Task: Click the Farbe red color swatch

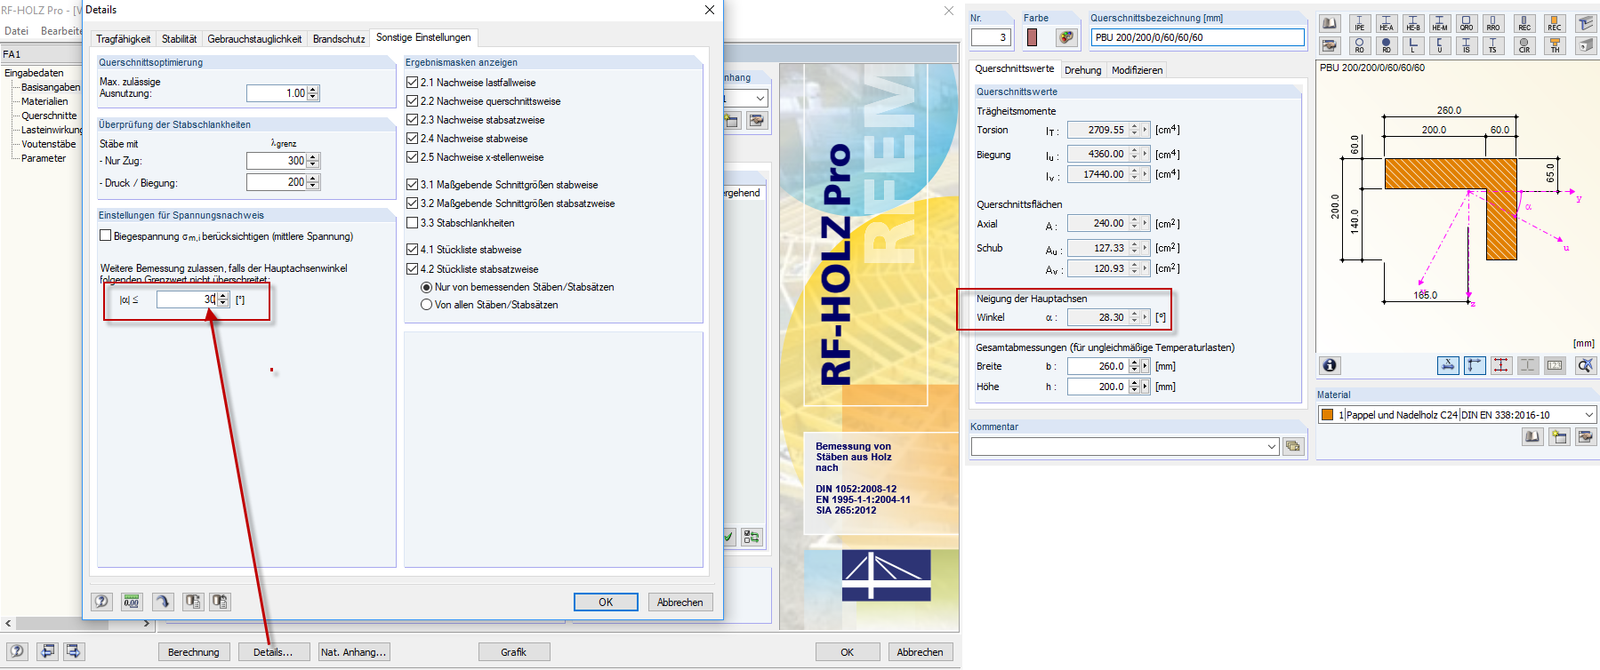Action: point(1032,37)
